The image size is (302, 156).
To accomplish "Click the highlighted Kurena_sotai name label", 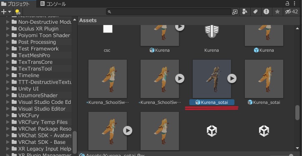I will pos(212,102).
